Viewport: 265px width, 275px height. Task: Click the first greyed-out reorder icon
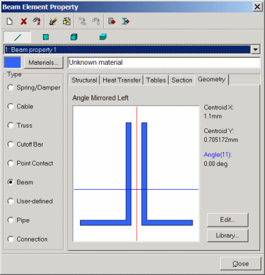point(83,22)
